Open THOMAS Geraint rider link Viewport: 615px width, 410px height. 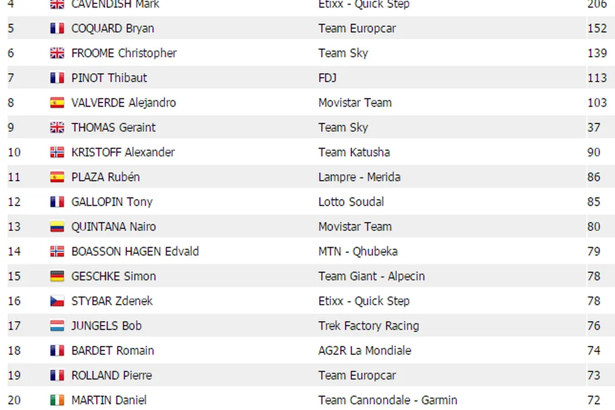(114, 127)
